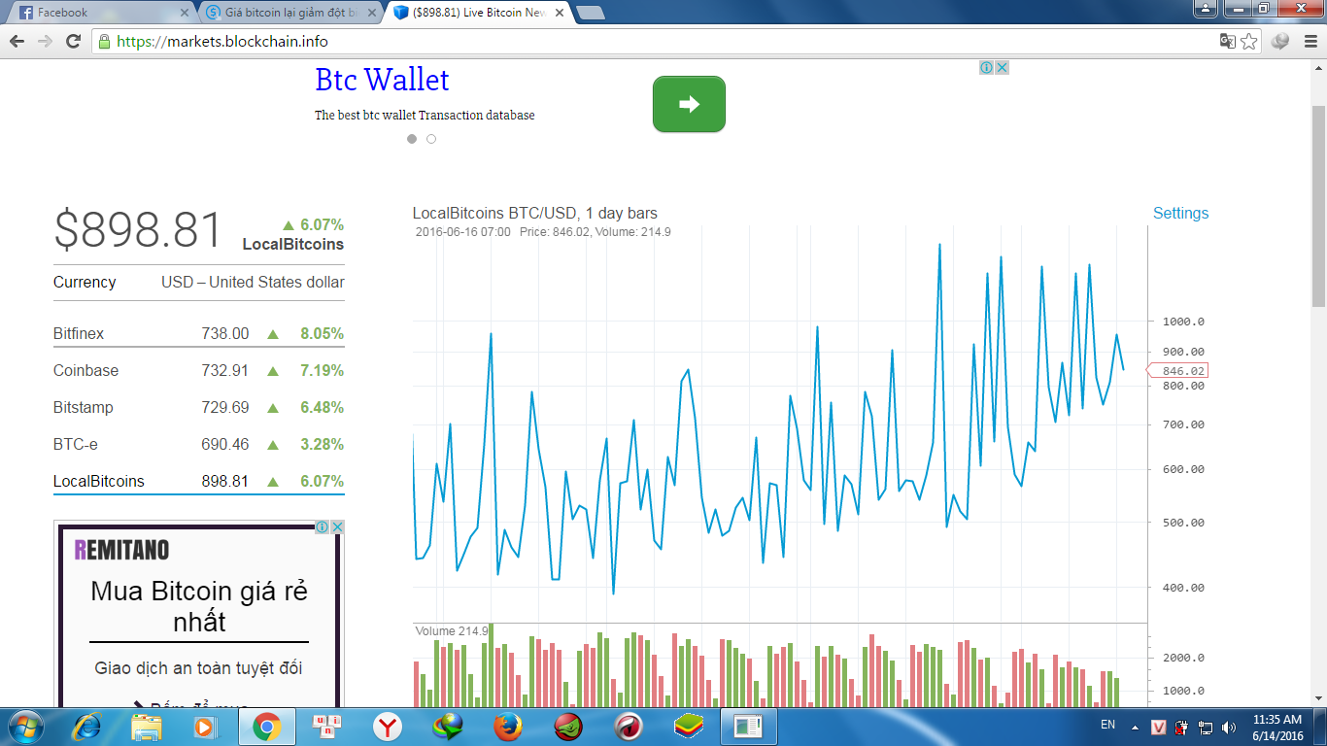Open Internet Download Manager in taskbar
Screen dimensions: 1327x746
pos(447,726)
